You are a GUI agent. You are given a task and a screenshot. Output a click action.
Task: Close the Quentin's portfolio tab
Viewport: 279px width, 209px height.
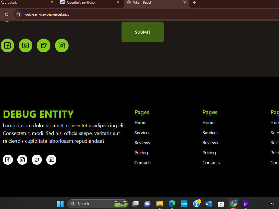118,2
